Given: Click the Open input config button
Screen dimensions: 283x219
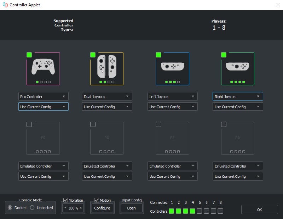Looking at the screenshot, I should click(131, 208).
